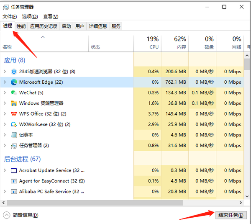The width and height of the screenshot is (251, 224).
Task: Open the 文件(F) menu
Action: [10, 16]
